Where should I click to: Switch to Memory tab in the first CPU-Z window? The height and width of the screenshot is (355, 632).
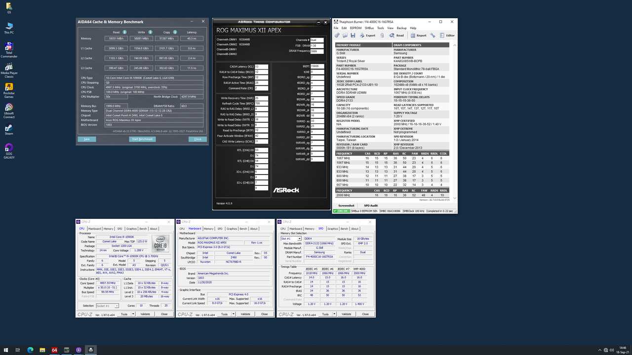[x=108, y=229]
